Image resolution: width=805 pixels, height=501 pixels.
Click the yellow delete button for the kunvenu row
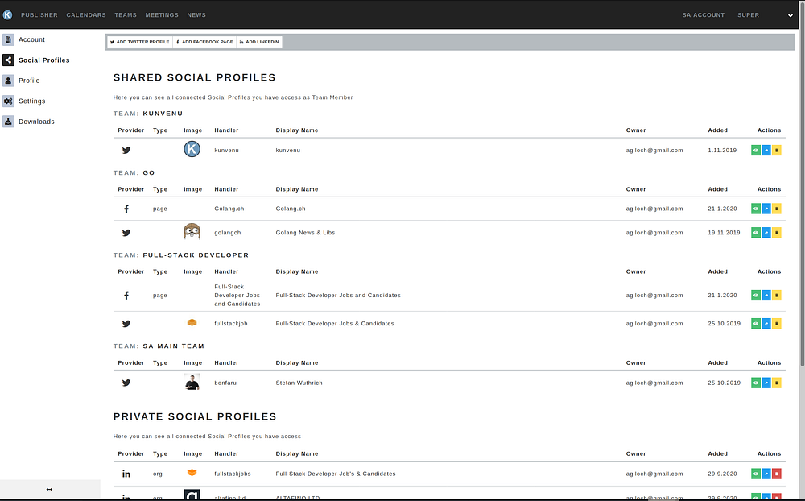coord(776,151)
